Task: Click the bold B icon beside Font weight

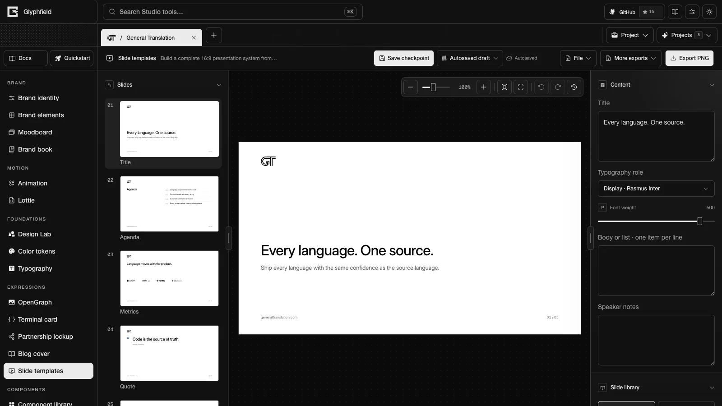Action: click(x=602, y=208)
